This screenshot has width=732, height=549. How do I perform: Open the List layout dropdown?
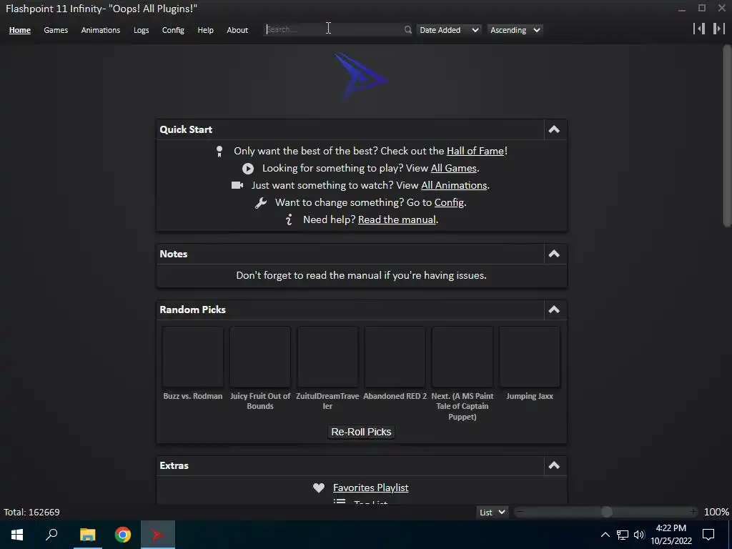coord(493,512)
